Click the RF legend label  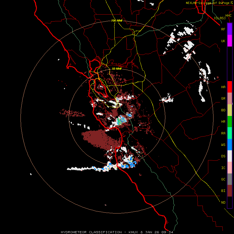223,29
